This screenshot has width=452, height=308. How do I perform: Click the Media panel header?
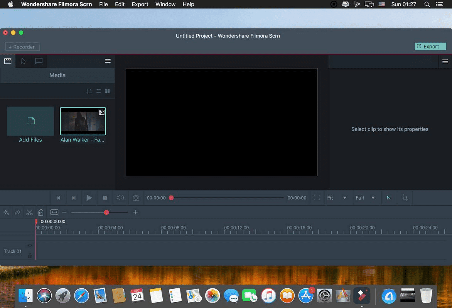[x=57, y=75]
